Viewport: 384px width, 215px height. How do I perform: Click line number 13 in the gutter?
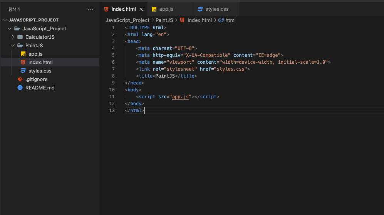click(112, 111)
